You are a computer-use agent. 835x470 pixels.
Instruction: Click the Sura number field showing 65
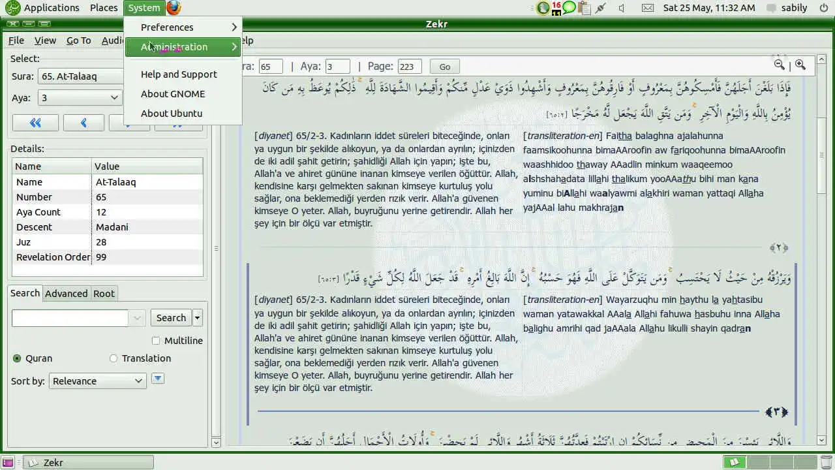(271, 67)
